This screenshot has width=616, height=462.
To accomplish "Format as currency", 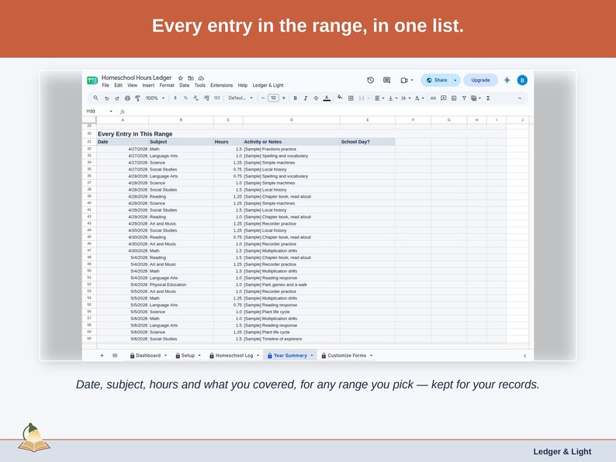I will (175, 98).
